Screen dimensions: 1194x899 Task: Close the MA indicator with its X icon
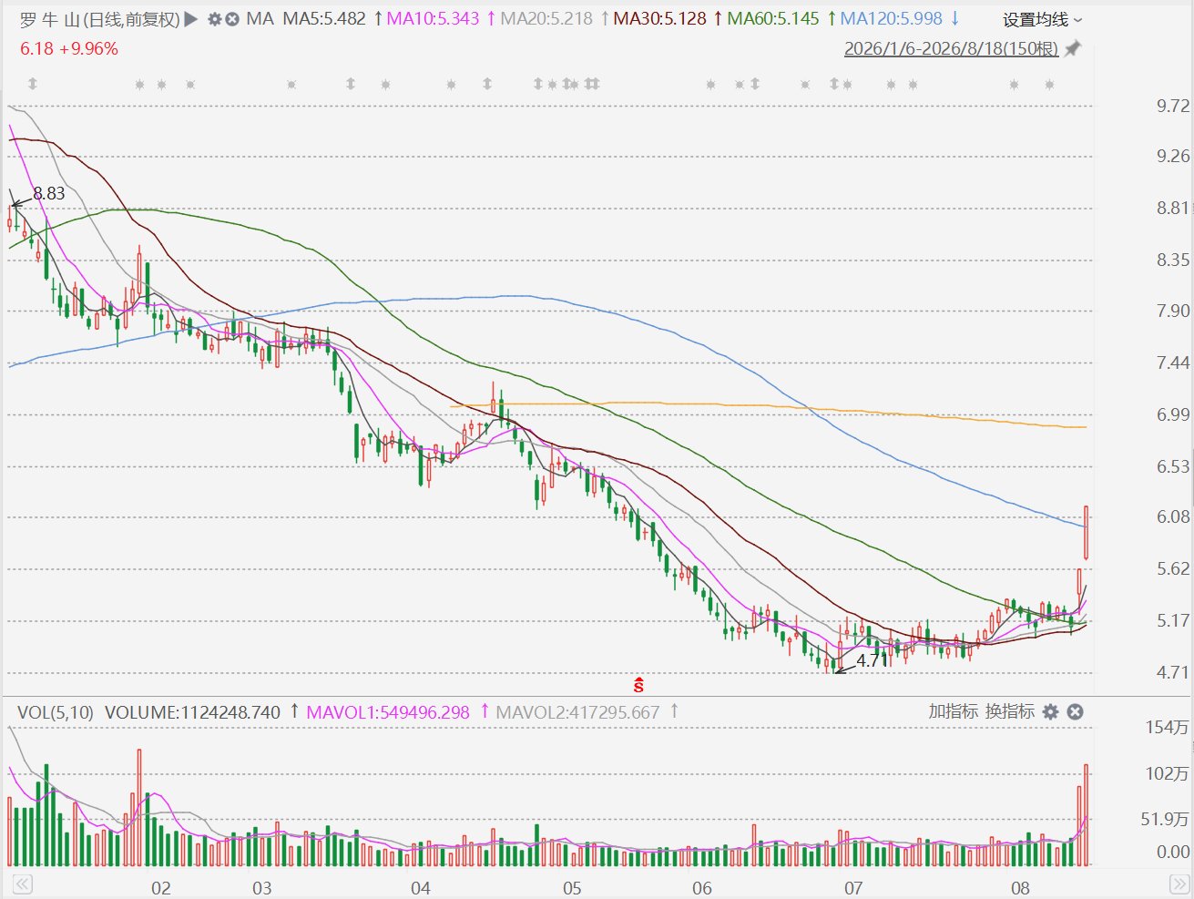(232, 19)
